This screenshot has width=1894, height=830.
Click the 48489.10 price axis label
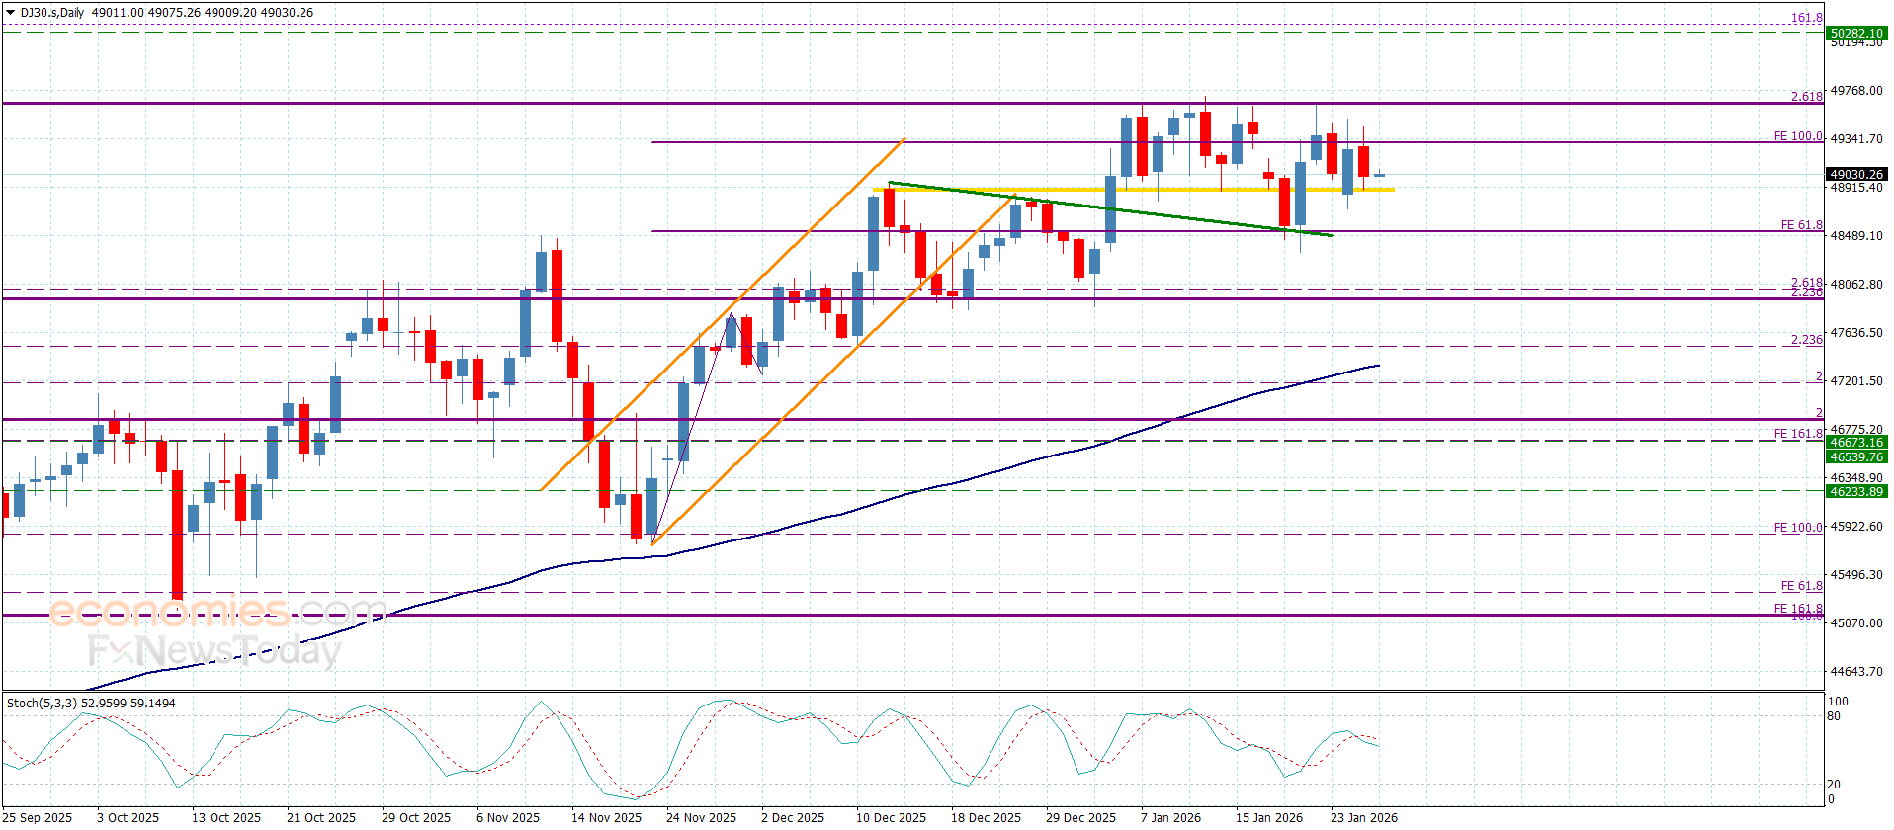pyautogui.click(x=1856, y=236)
